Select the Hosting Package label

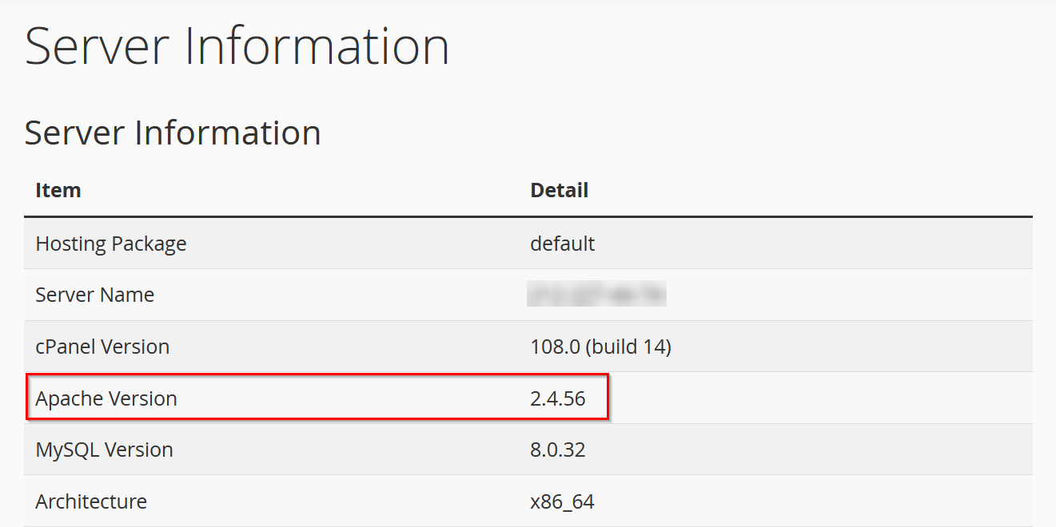point(111,244)
